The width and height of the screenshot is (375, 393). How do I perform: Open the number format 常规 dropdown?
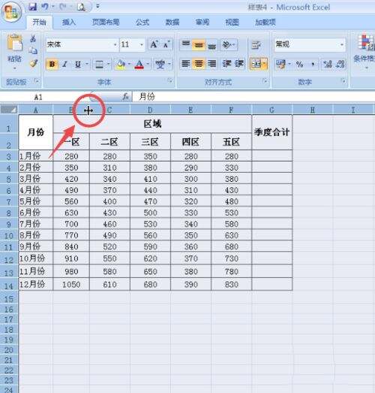pos(342,45)
